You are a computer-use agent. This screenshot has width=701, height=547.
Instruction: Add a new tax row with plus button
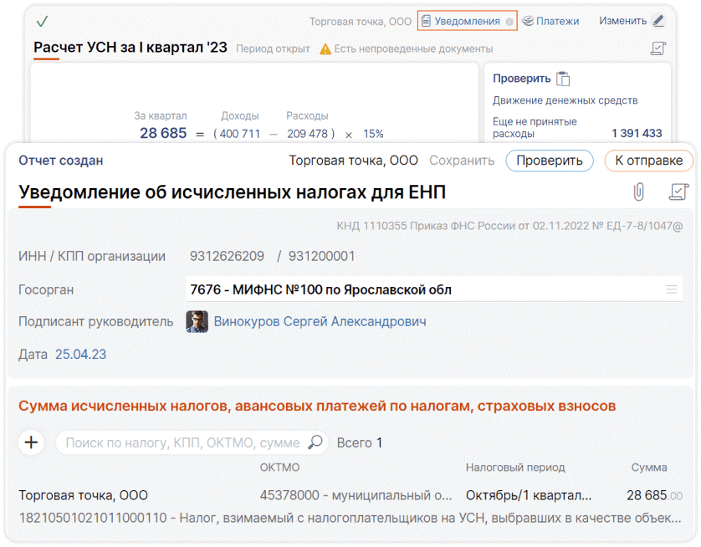[32, 442]
